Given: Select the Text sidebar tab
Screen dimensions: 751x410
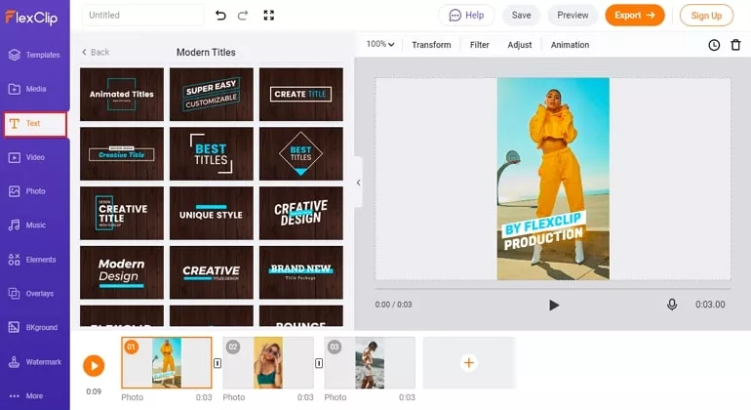Looking at the screenshot, I should [34, 124].
